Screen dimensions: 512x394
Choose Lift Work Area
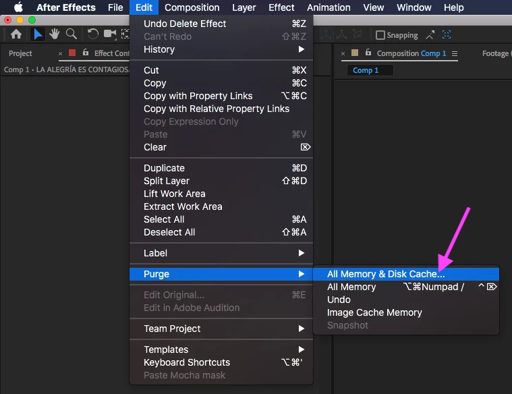click(x=221, y=194)
